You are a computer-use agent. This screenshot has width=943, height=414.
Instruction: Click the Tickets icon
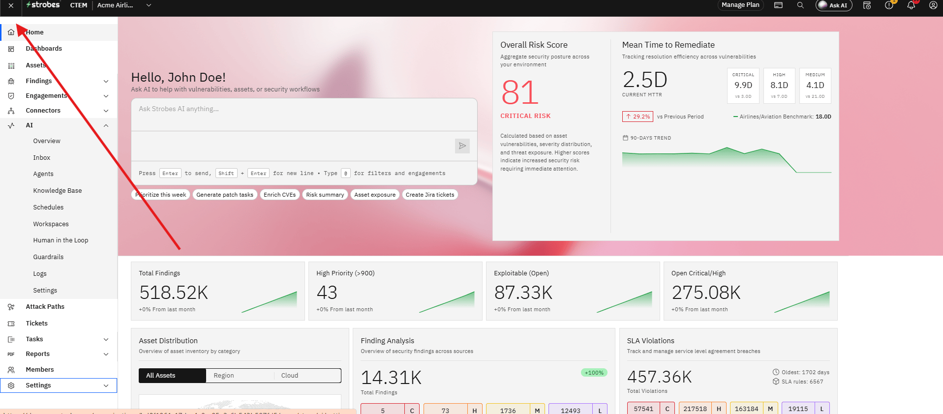point(11,324)
